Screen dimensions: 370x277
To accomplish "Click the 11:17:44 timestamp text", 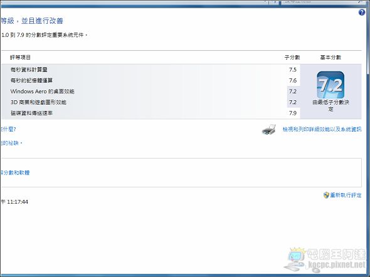I will click(x=18, y=202).
